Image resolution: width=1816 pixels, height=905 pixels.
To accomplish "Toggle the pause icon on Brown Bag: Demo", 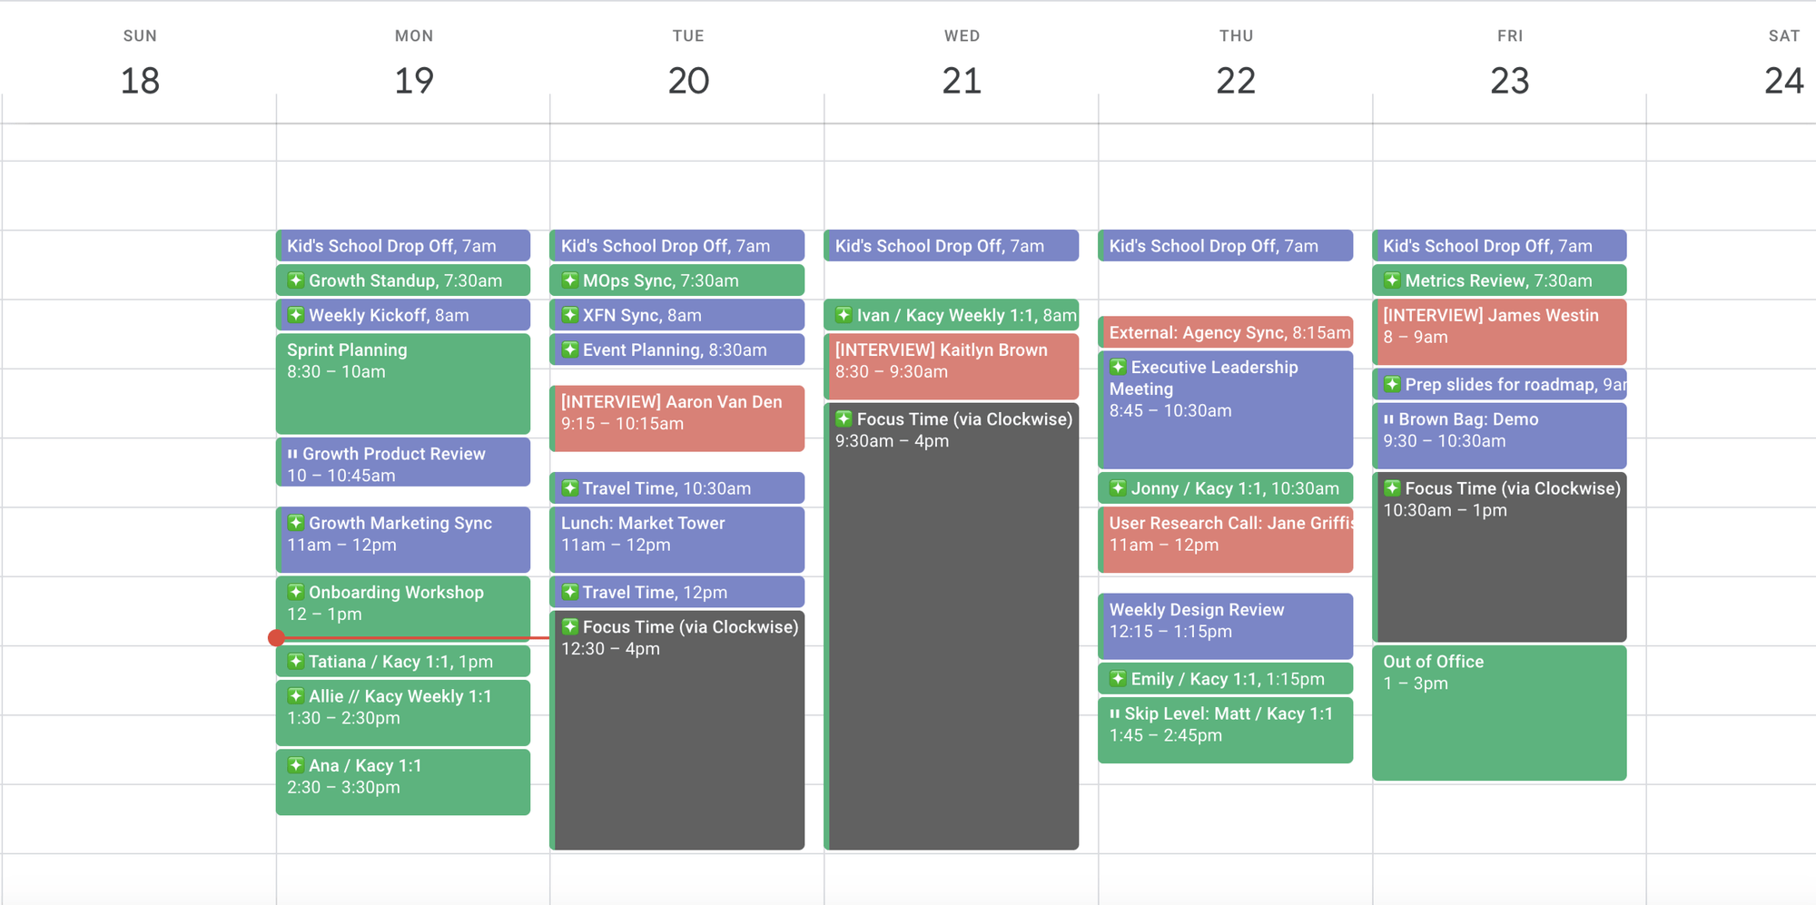I will click(x=1389, y=419).
